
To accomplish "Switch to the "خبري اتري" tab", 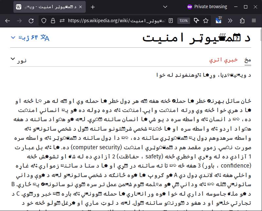I will point(224,60).
